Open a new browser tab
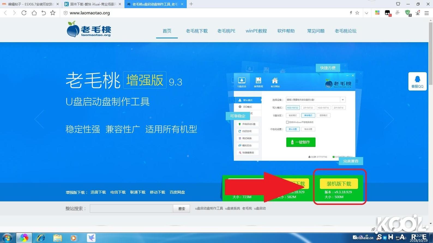This screenshot has height=243, width=433. click(x=191, y=4)
